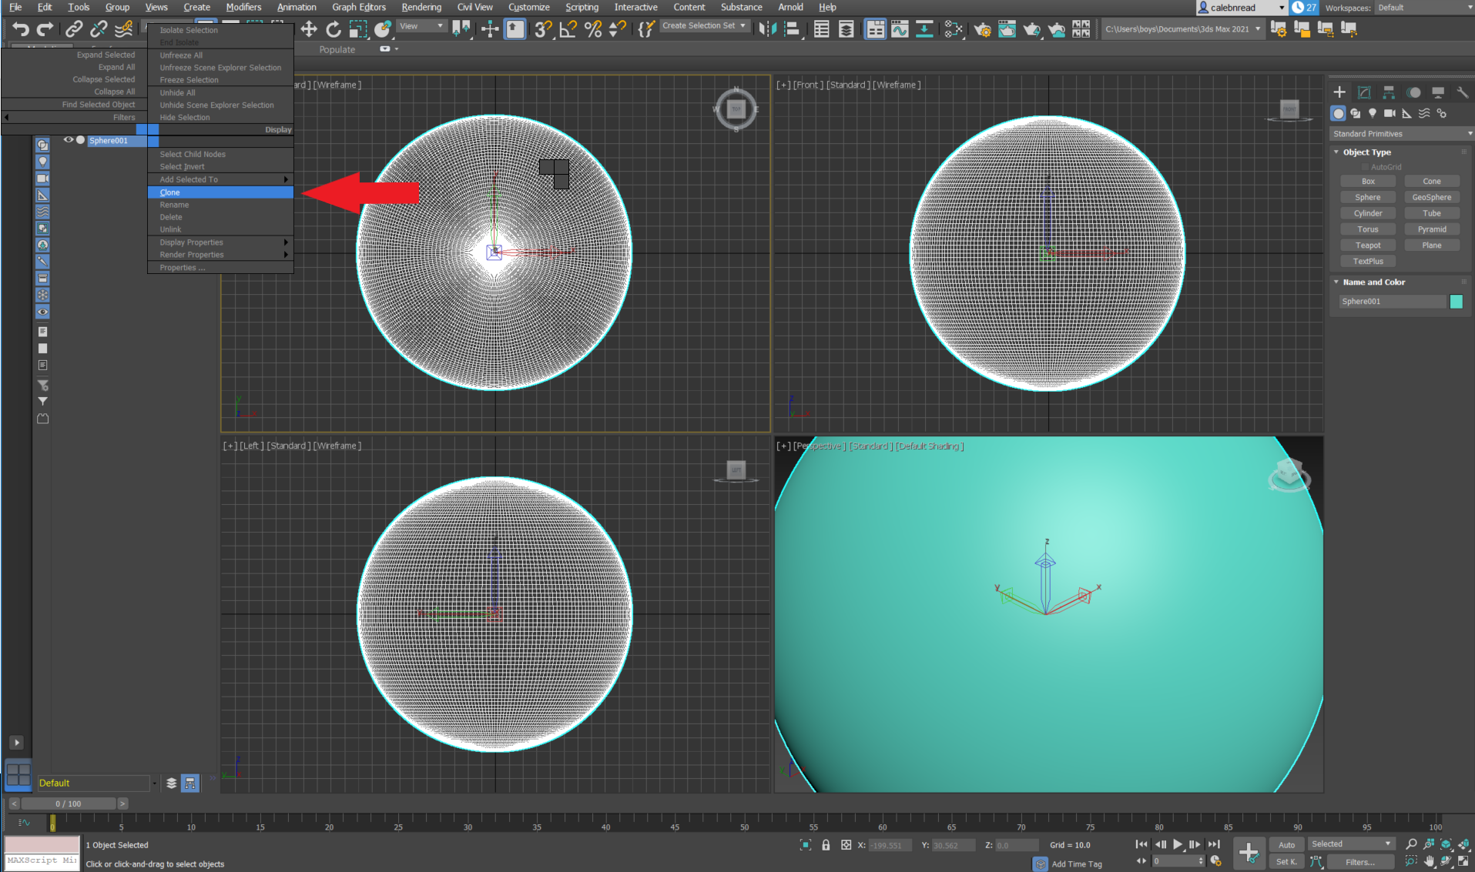
Task: Choose the Cameras category in Create panel
Action: coord(1390,113)
